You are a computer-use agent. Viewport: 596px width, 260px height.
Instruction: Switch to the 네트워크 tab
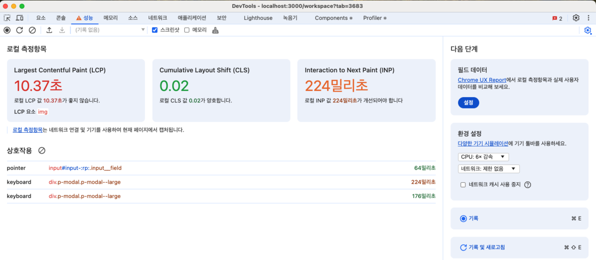[157, 18]
